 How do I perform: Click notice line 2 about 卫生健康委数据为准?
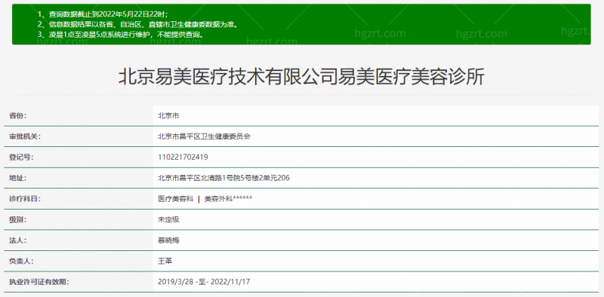(137, 24)
